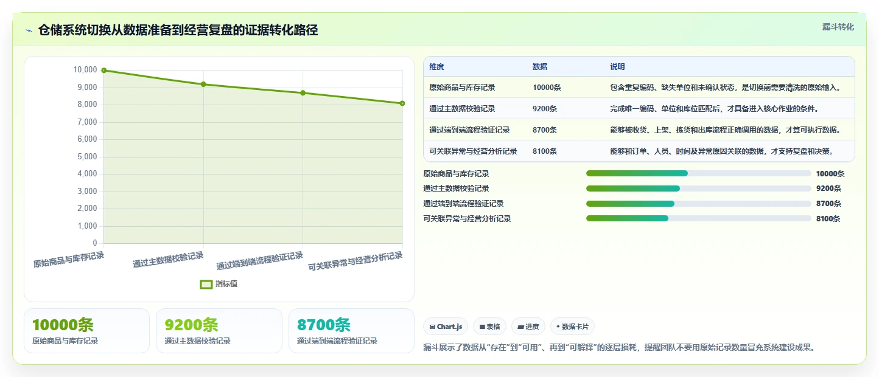The width and height of the screenshot is (879, 377).
Task: Click the icon inside 表格 tag
Action: tap(482, 327)
